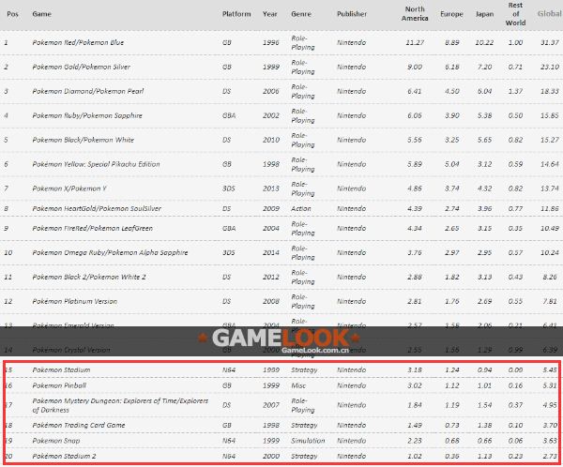
Task: Open Pokemon Mystery Dungeon Explorers entry
Action: click(120, 405)
